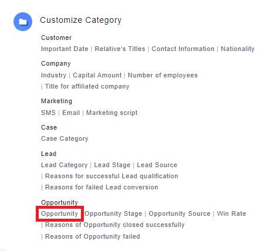This screenshot has height=251, width=271.
Task: Open the Nationality category
Action: coord(238,49)
